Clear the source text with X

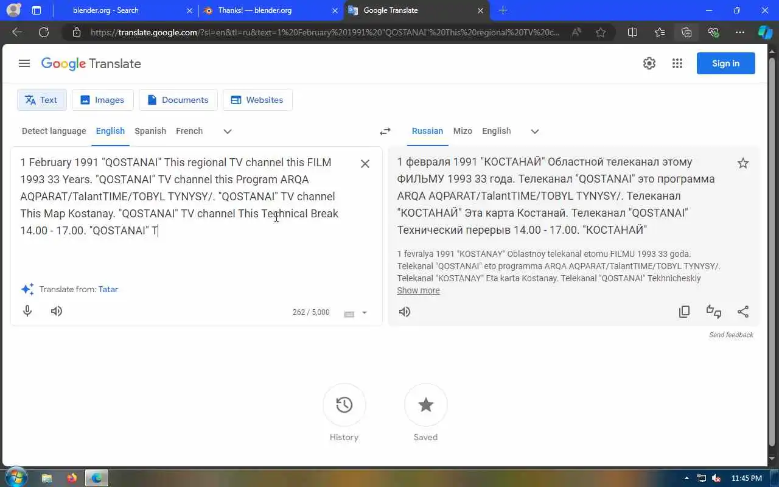click(365, 163)
